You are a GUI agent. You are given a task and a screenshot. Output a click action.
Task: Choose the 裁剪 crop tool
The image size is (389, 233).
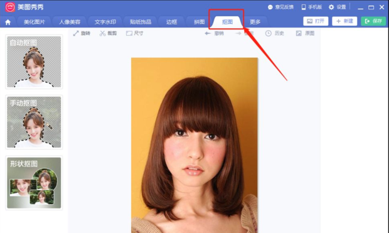point(108,33)
